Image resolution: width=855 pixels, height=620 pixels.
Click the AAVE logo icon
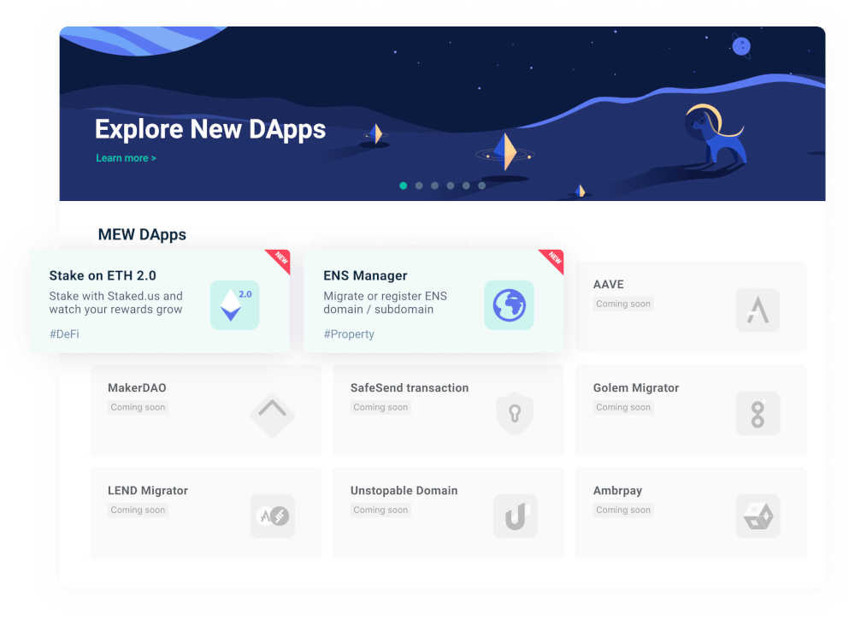[x=758, y=310]
